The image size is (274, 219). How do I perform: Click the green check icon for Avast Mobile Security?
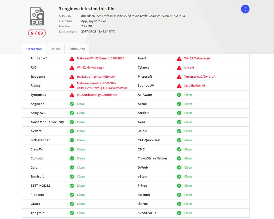72,122
